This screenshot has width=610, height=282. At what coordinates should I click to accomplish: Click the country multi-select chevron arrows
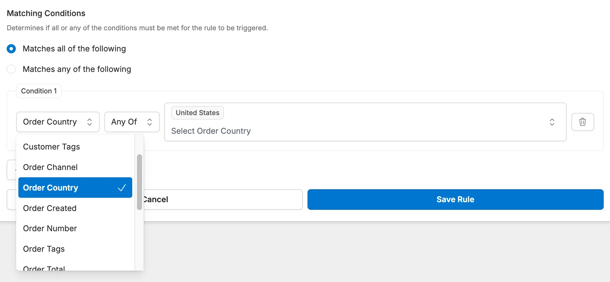[x=552, y=122]
